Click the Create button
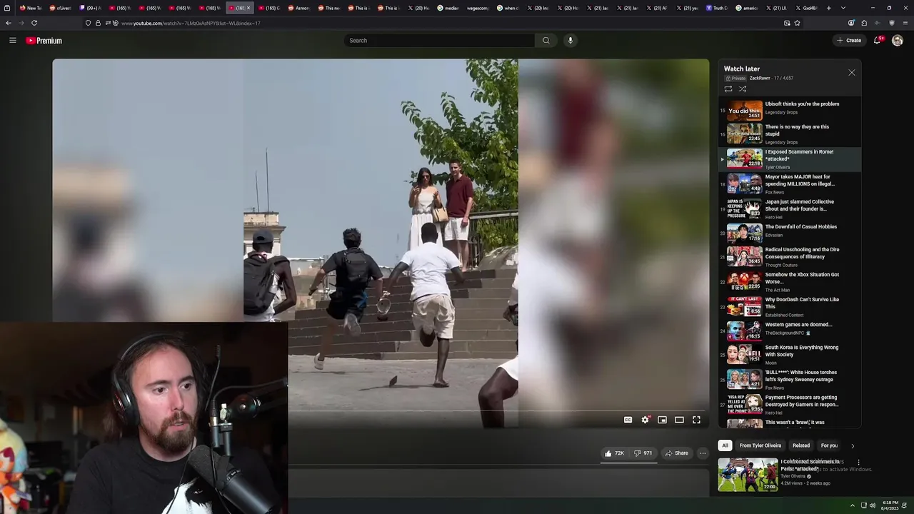 click(849, 41)
